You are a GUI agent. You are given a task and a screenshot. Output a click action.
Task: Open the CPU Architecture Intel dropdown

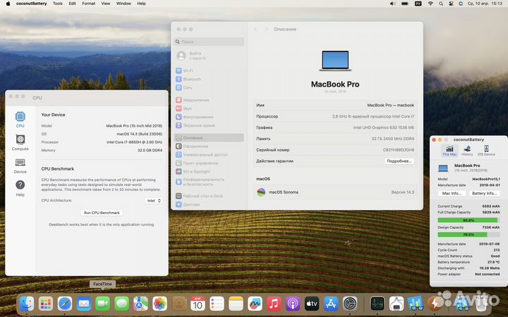click(154, 201)
